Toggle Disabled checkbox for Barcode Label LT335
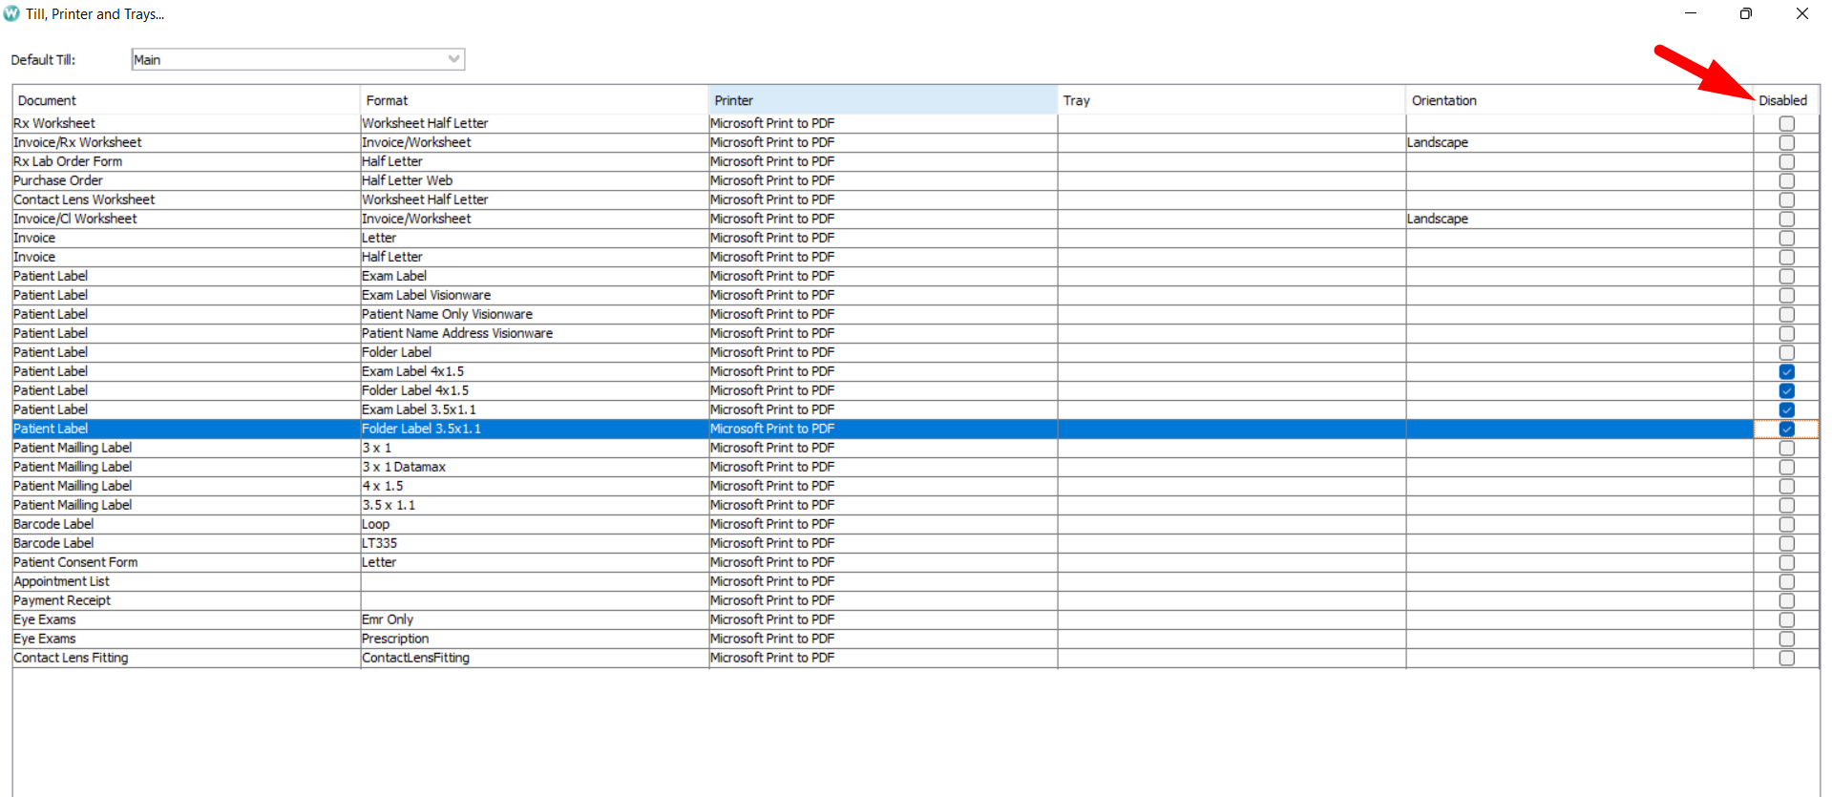The width and height of the screenshot is (1832, 797). pyautogui.click(x=1787, y=544)
